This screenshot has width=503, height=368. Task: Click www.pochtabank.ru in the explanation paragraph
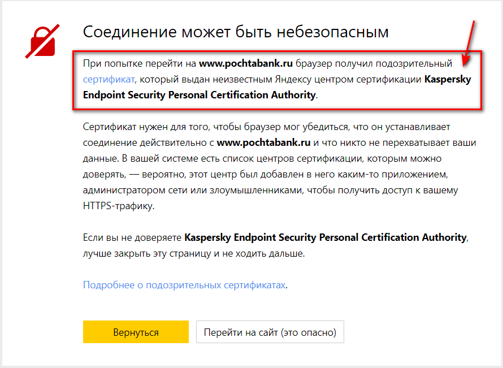264,142
